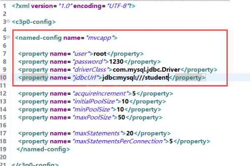The image size is (250, 166).
Task: Click line number 10 in the gutter
Action: tap(3, 78)
